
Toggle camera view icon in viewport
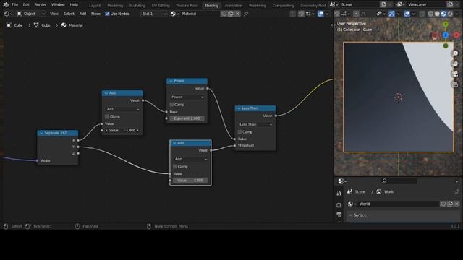(x=455, y=74)
